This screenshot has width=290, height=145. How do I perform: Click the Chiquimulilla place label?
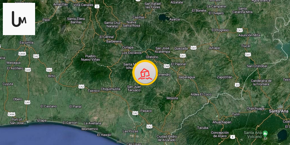(111, 89)
